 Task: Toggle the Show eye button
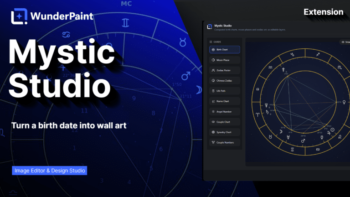345,42
